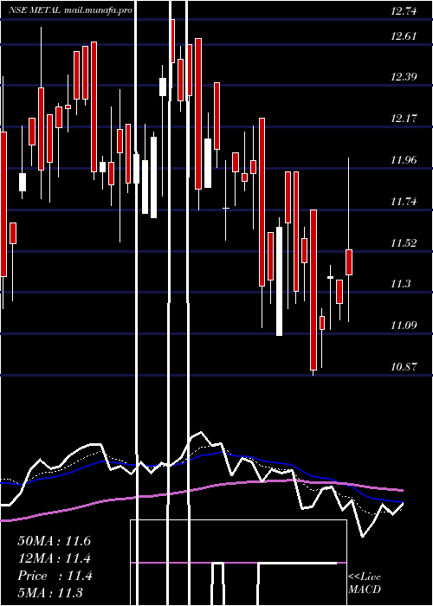Click the 11.09 price axis label
The width and height of the screenshot is (433, 606).
click(x=404, y=326)
